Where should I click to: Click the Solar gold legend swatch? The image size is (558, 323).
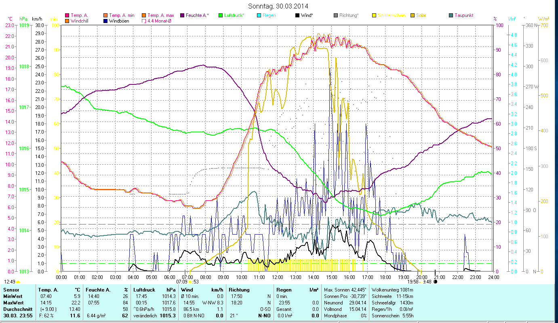point(413,15)
